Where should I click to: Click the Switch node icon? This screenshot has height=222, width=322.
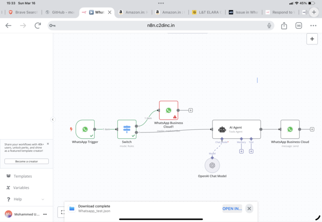(127, 129)
